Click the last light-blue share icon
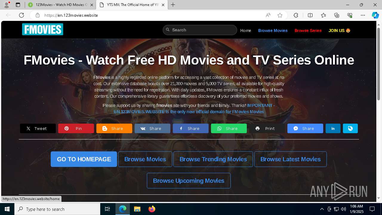The width and height of the screenshot is (382, 215). (x=350, y=128)
